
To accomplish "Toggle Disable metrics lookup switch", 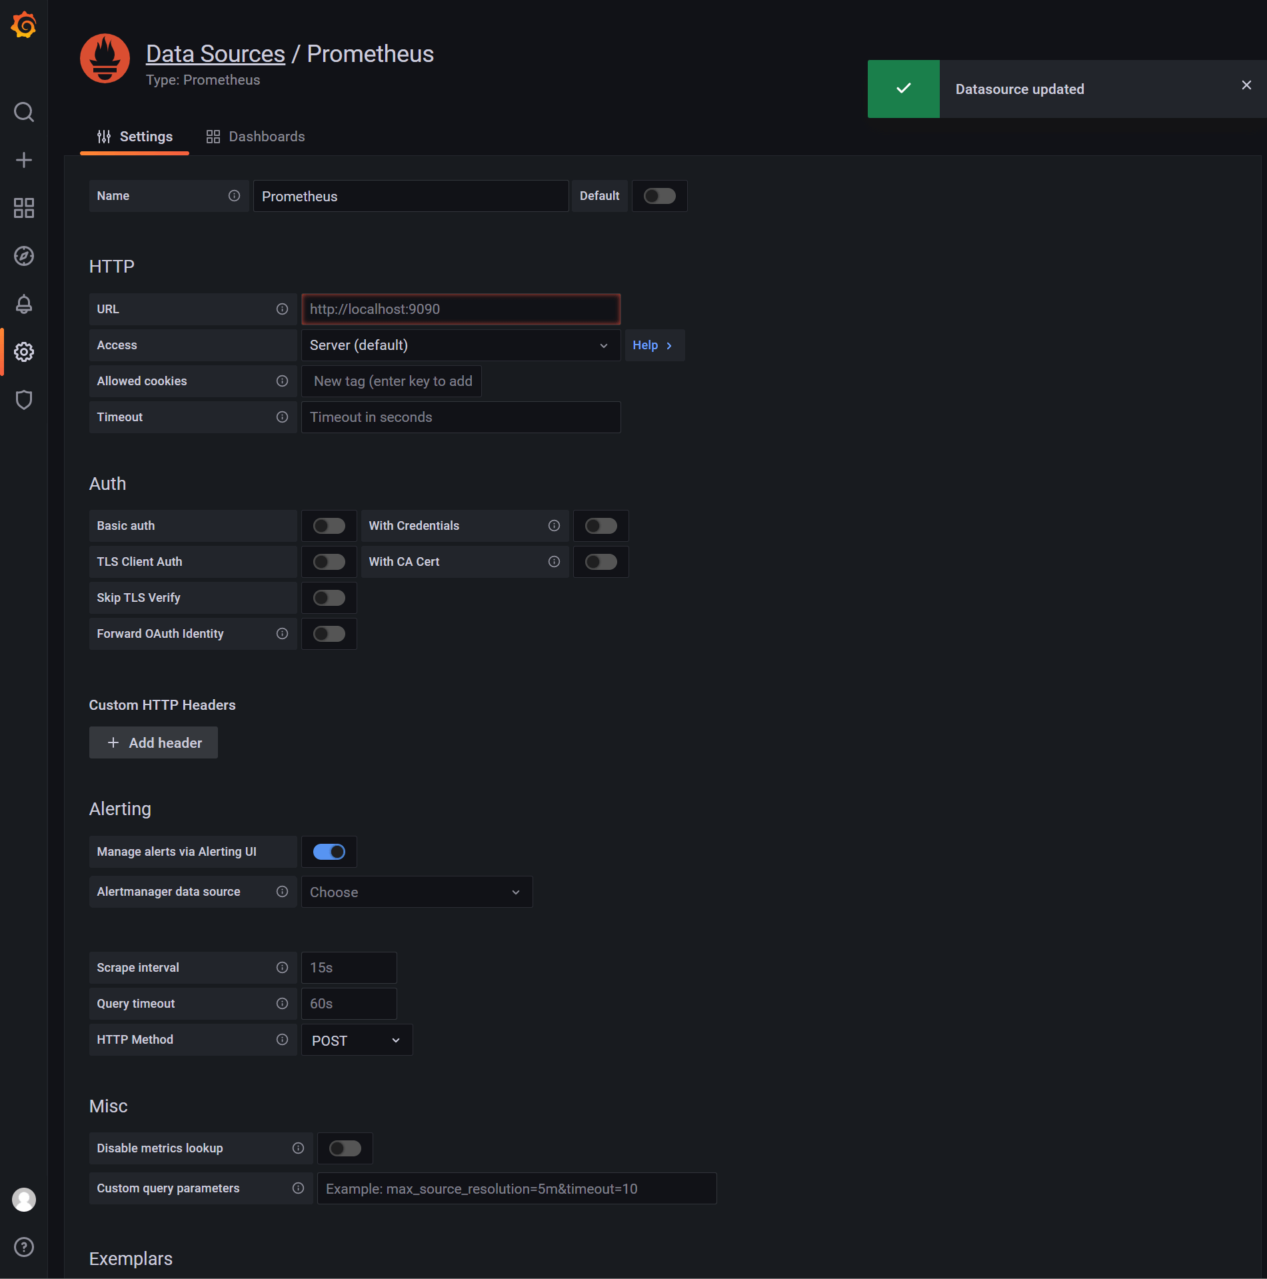I will [345, 1148].
